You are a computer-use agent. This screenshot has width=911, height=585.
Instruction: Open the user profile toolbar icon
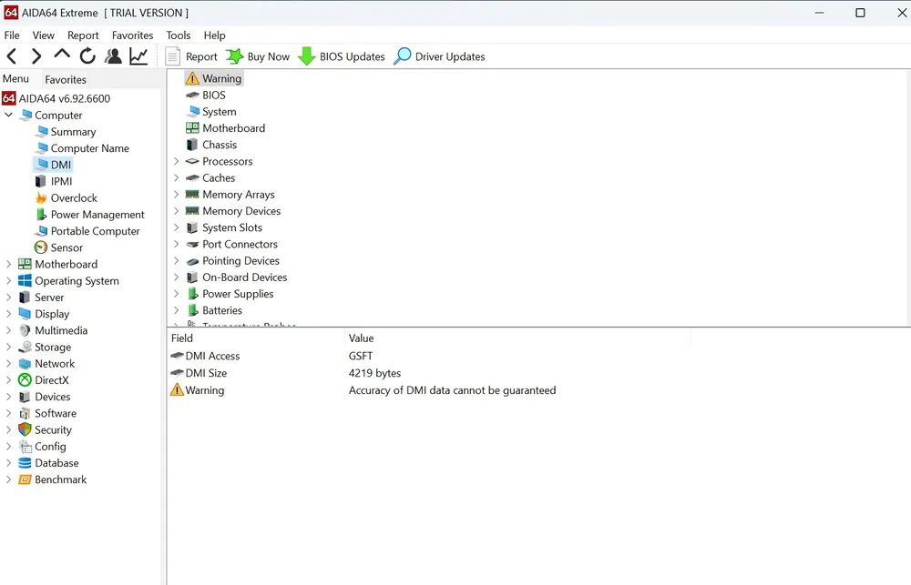(x=113, y=56)
